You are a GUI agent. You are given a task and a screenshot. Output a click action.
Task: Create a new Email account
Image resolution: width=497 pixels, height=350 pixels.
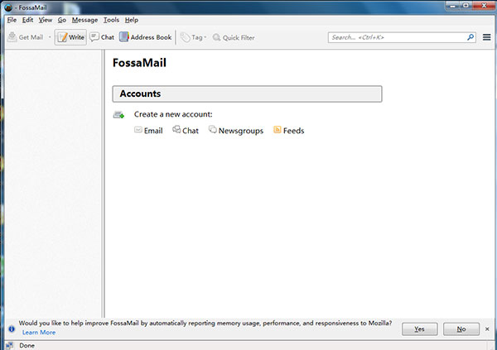[x=148, y=131]
